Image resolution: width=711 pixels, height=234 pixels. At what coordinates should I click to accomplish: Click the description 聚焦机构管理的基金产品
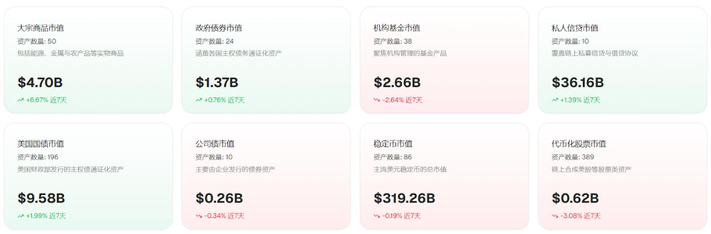410,53
